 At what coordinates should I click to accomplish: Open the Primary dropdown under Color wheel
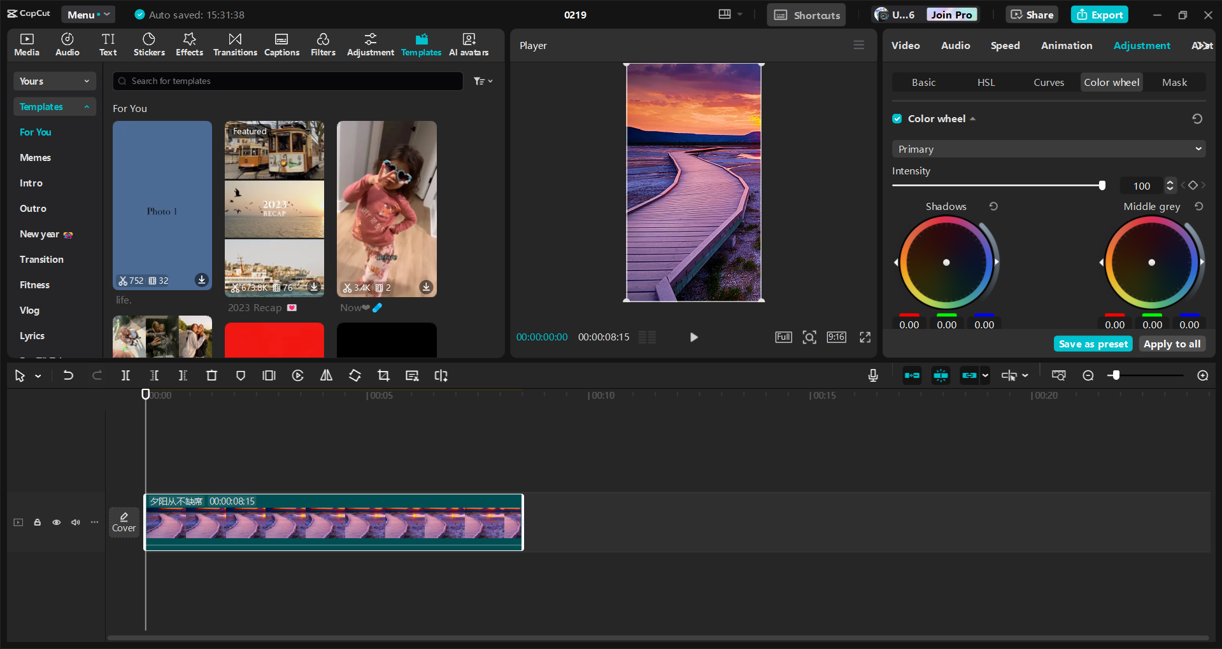click(1048, 148)
